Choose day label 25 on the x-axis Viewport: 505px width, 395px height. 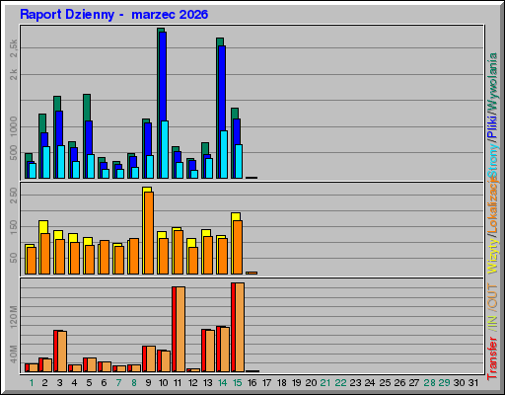[x=385, y=383]
